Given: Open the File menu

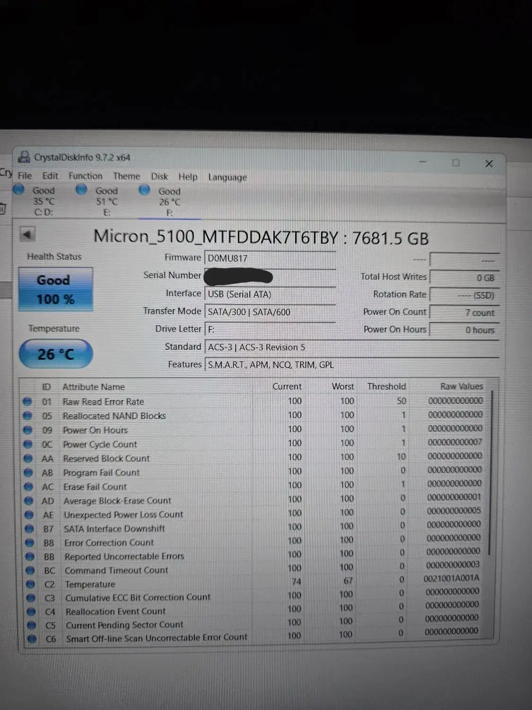Looking at the screenshot, I should pyautogui.click(x=25, y=176).
